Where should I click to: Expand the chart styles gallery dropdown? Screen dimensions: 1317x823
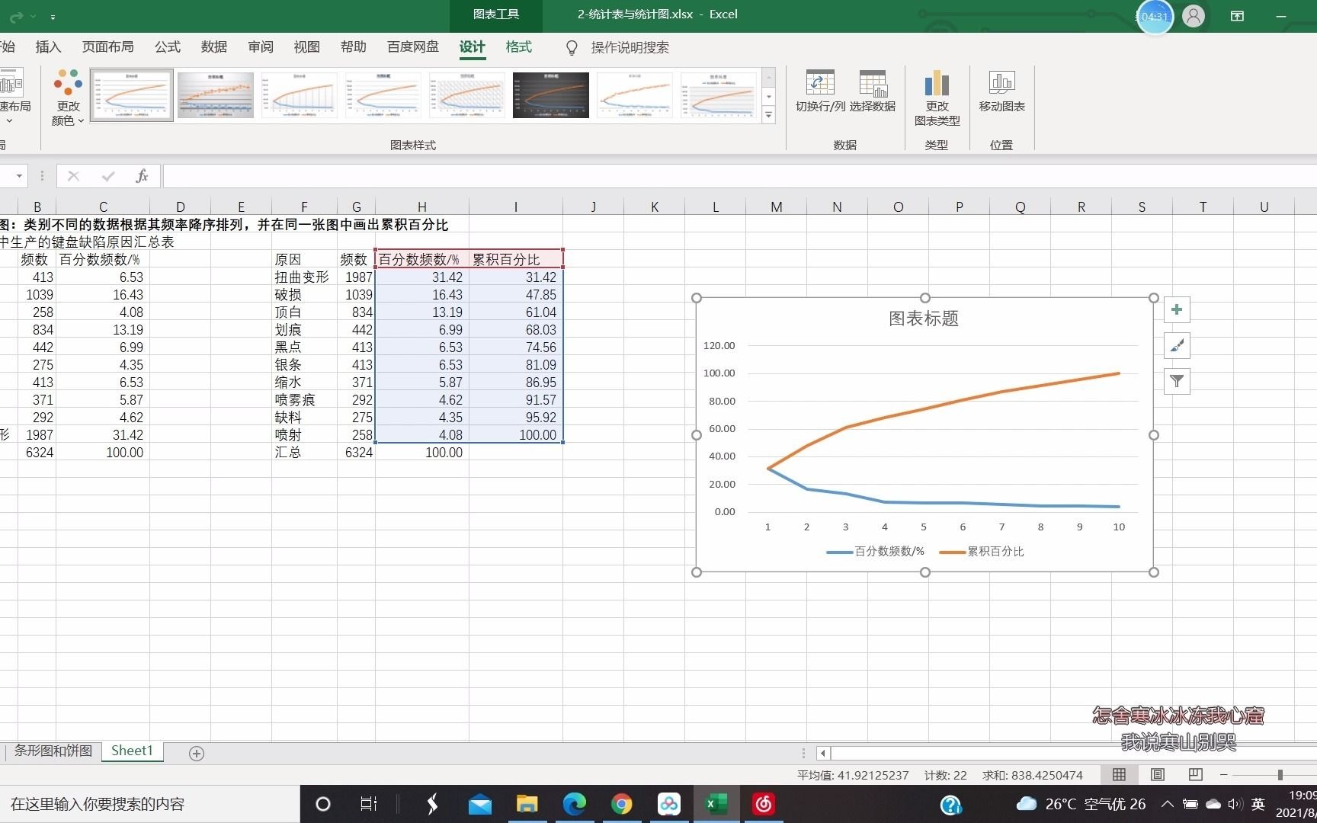[x=767, y=114]
